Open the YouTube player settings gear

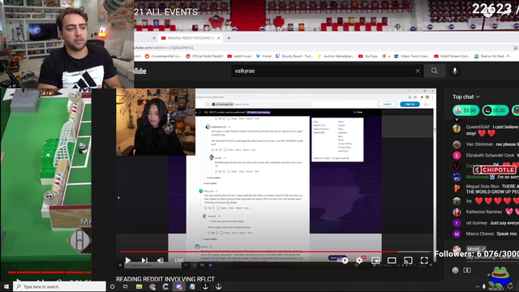coord(359,260)
